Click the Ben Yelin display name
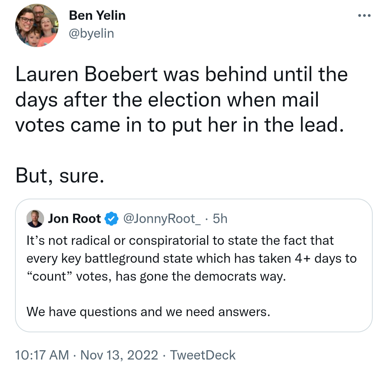 97,15
